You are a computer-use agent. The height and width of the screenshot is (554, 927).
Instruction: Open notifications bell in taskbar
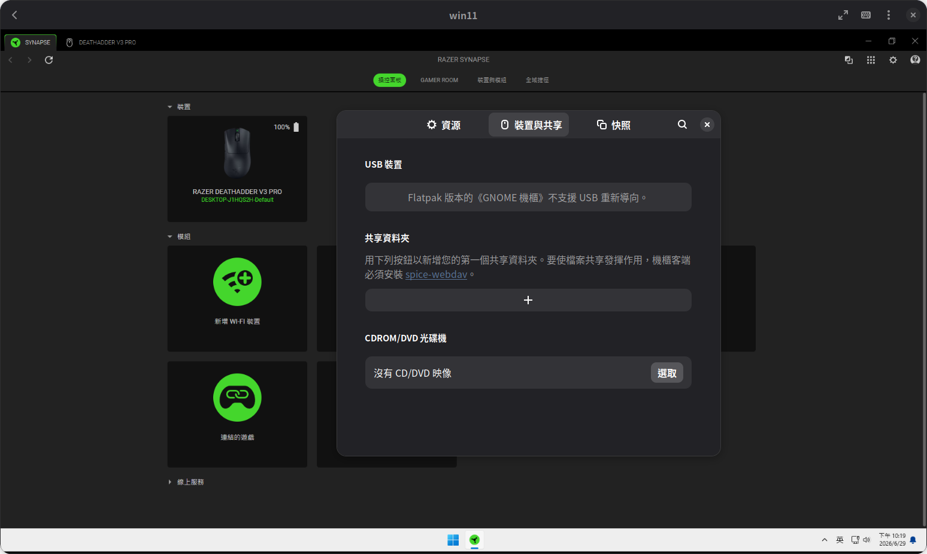point(913,540)
